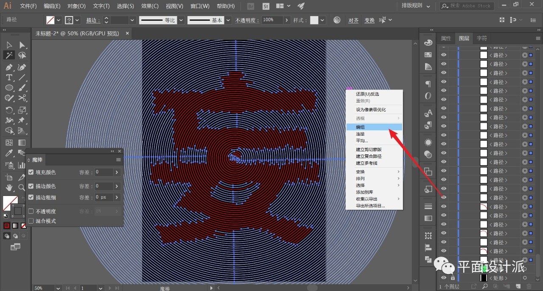Open Adobe Bridge via Br icon
The image size is (543, 291).
[251, 6]
